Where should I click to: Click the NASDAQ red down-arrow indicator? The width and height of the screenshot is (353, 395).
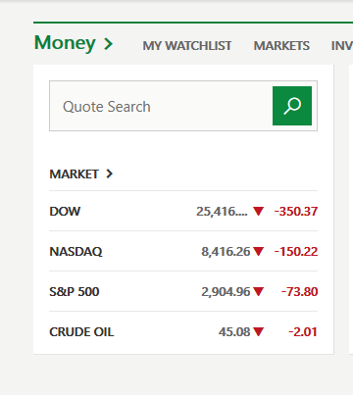coord(258,251)
